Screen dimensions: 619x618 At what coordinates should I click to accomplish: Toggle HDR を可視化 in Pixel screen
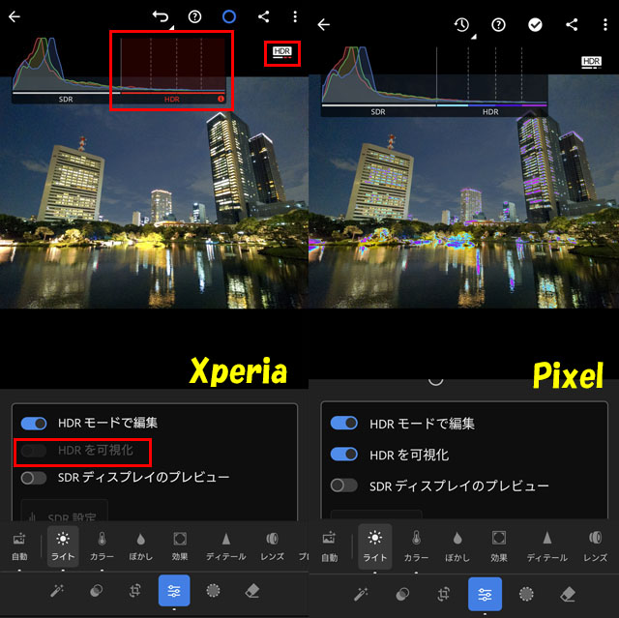344,455
